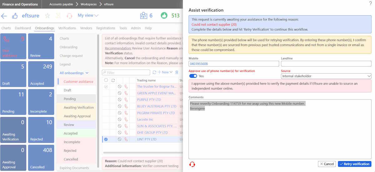Select Customer assistance in the side list
The height and width of the screenshot is (172, 375).
point(78,81)
